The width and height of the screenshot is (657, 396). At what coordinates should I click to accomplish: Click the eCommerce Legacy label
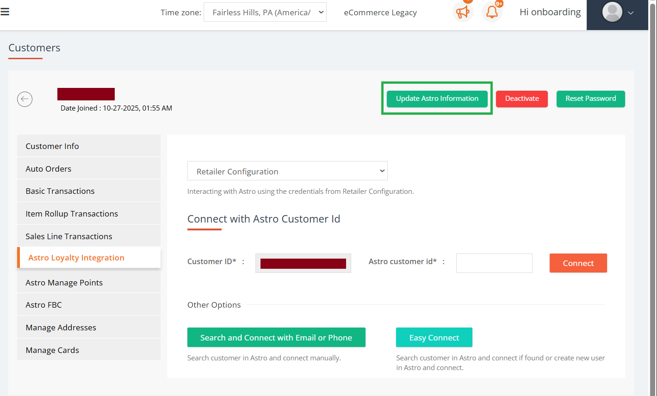click(x=380, y=13)
